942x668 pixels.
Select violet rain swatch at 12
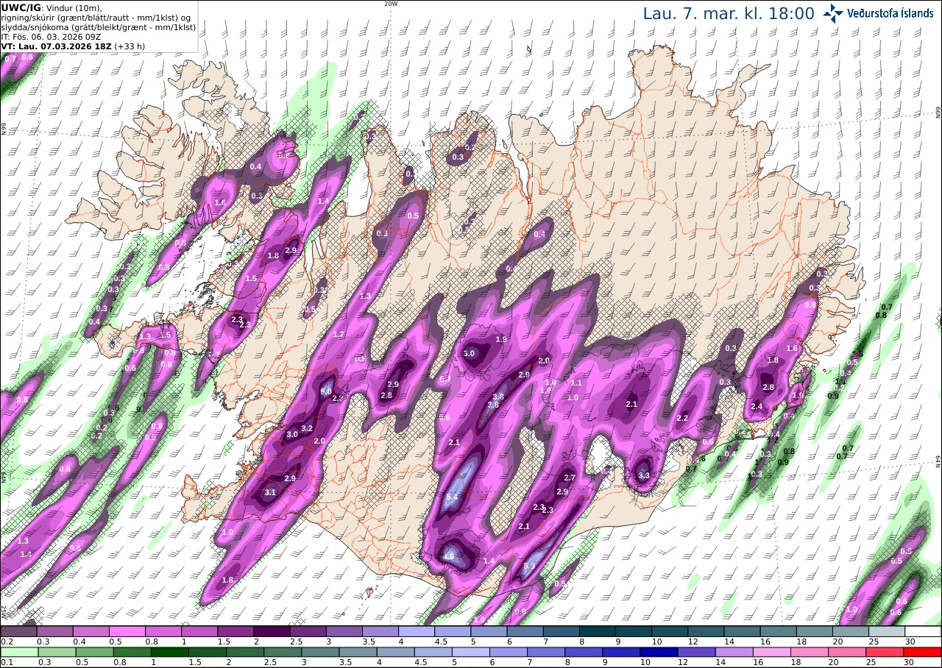(x=695, y=652)
